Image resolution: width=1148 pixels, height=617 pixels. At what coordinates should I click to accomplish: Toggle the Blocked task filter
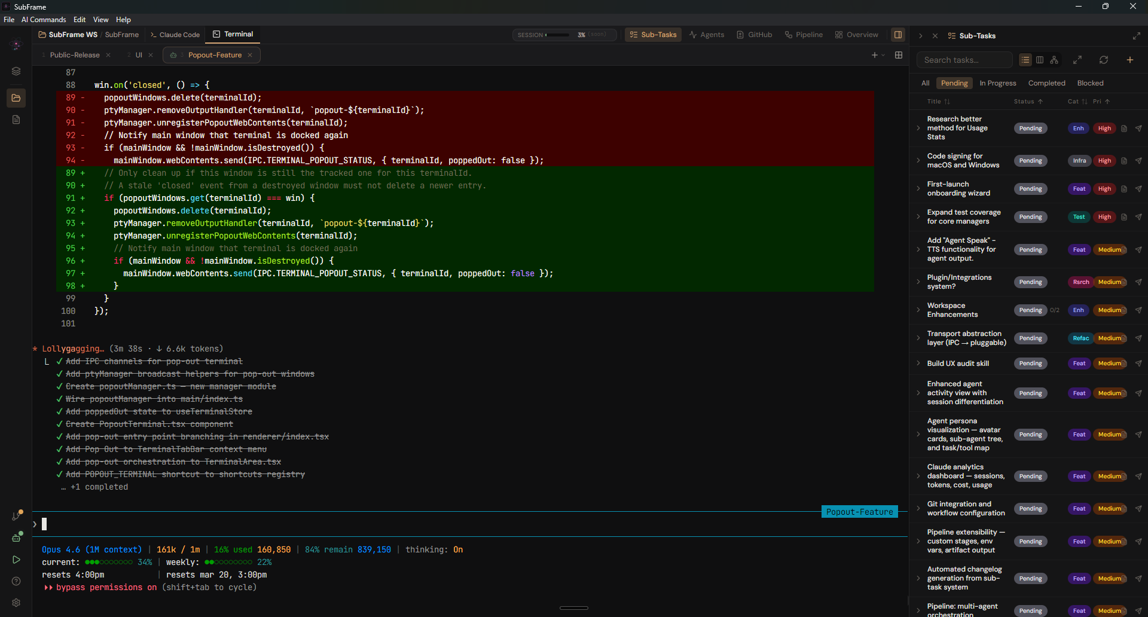tap(1090, 83)
